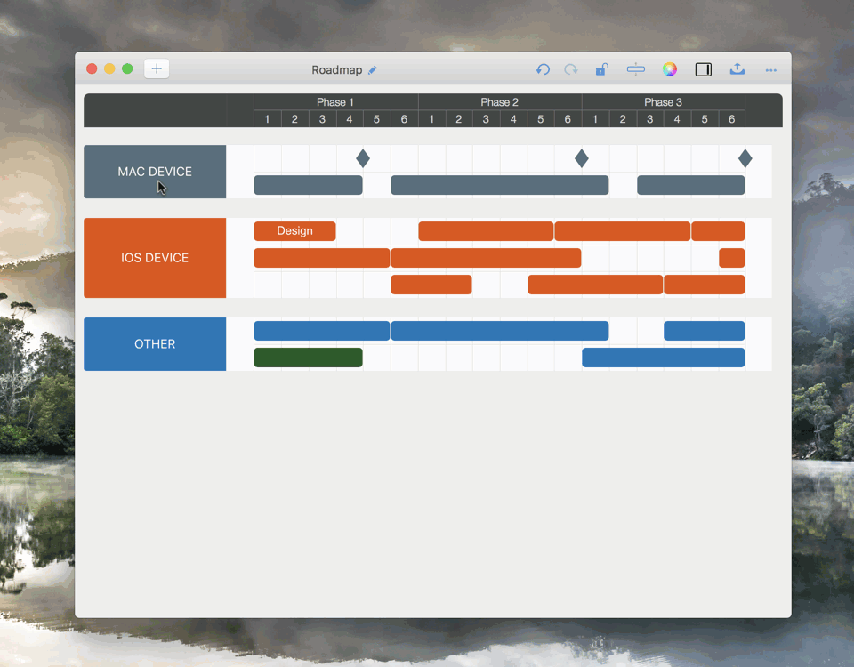
Task: Select the last milestone diamond in Phase 3
Action: pyautogui.click(x=745, y=158)
